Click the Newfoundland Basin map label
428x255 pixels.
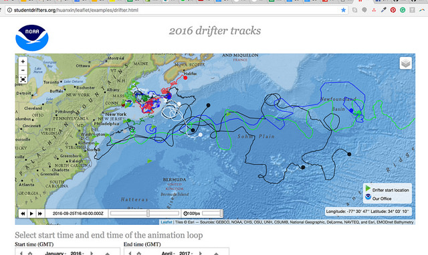pos(338,104)
